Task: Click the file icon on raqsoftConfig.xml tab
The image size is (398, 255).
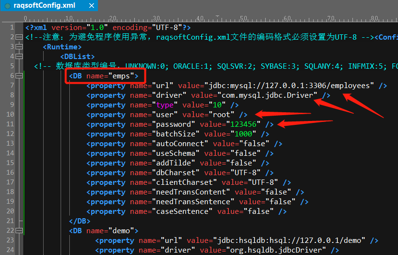Action: [7, 6]
